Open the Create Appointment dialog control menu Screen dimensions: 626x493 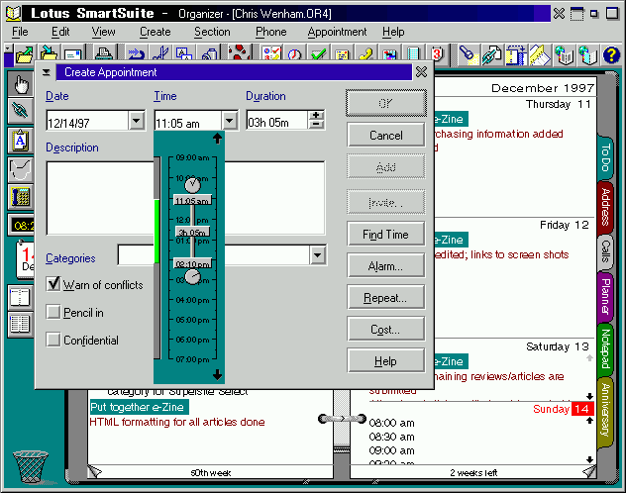click(47, 72)
